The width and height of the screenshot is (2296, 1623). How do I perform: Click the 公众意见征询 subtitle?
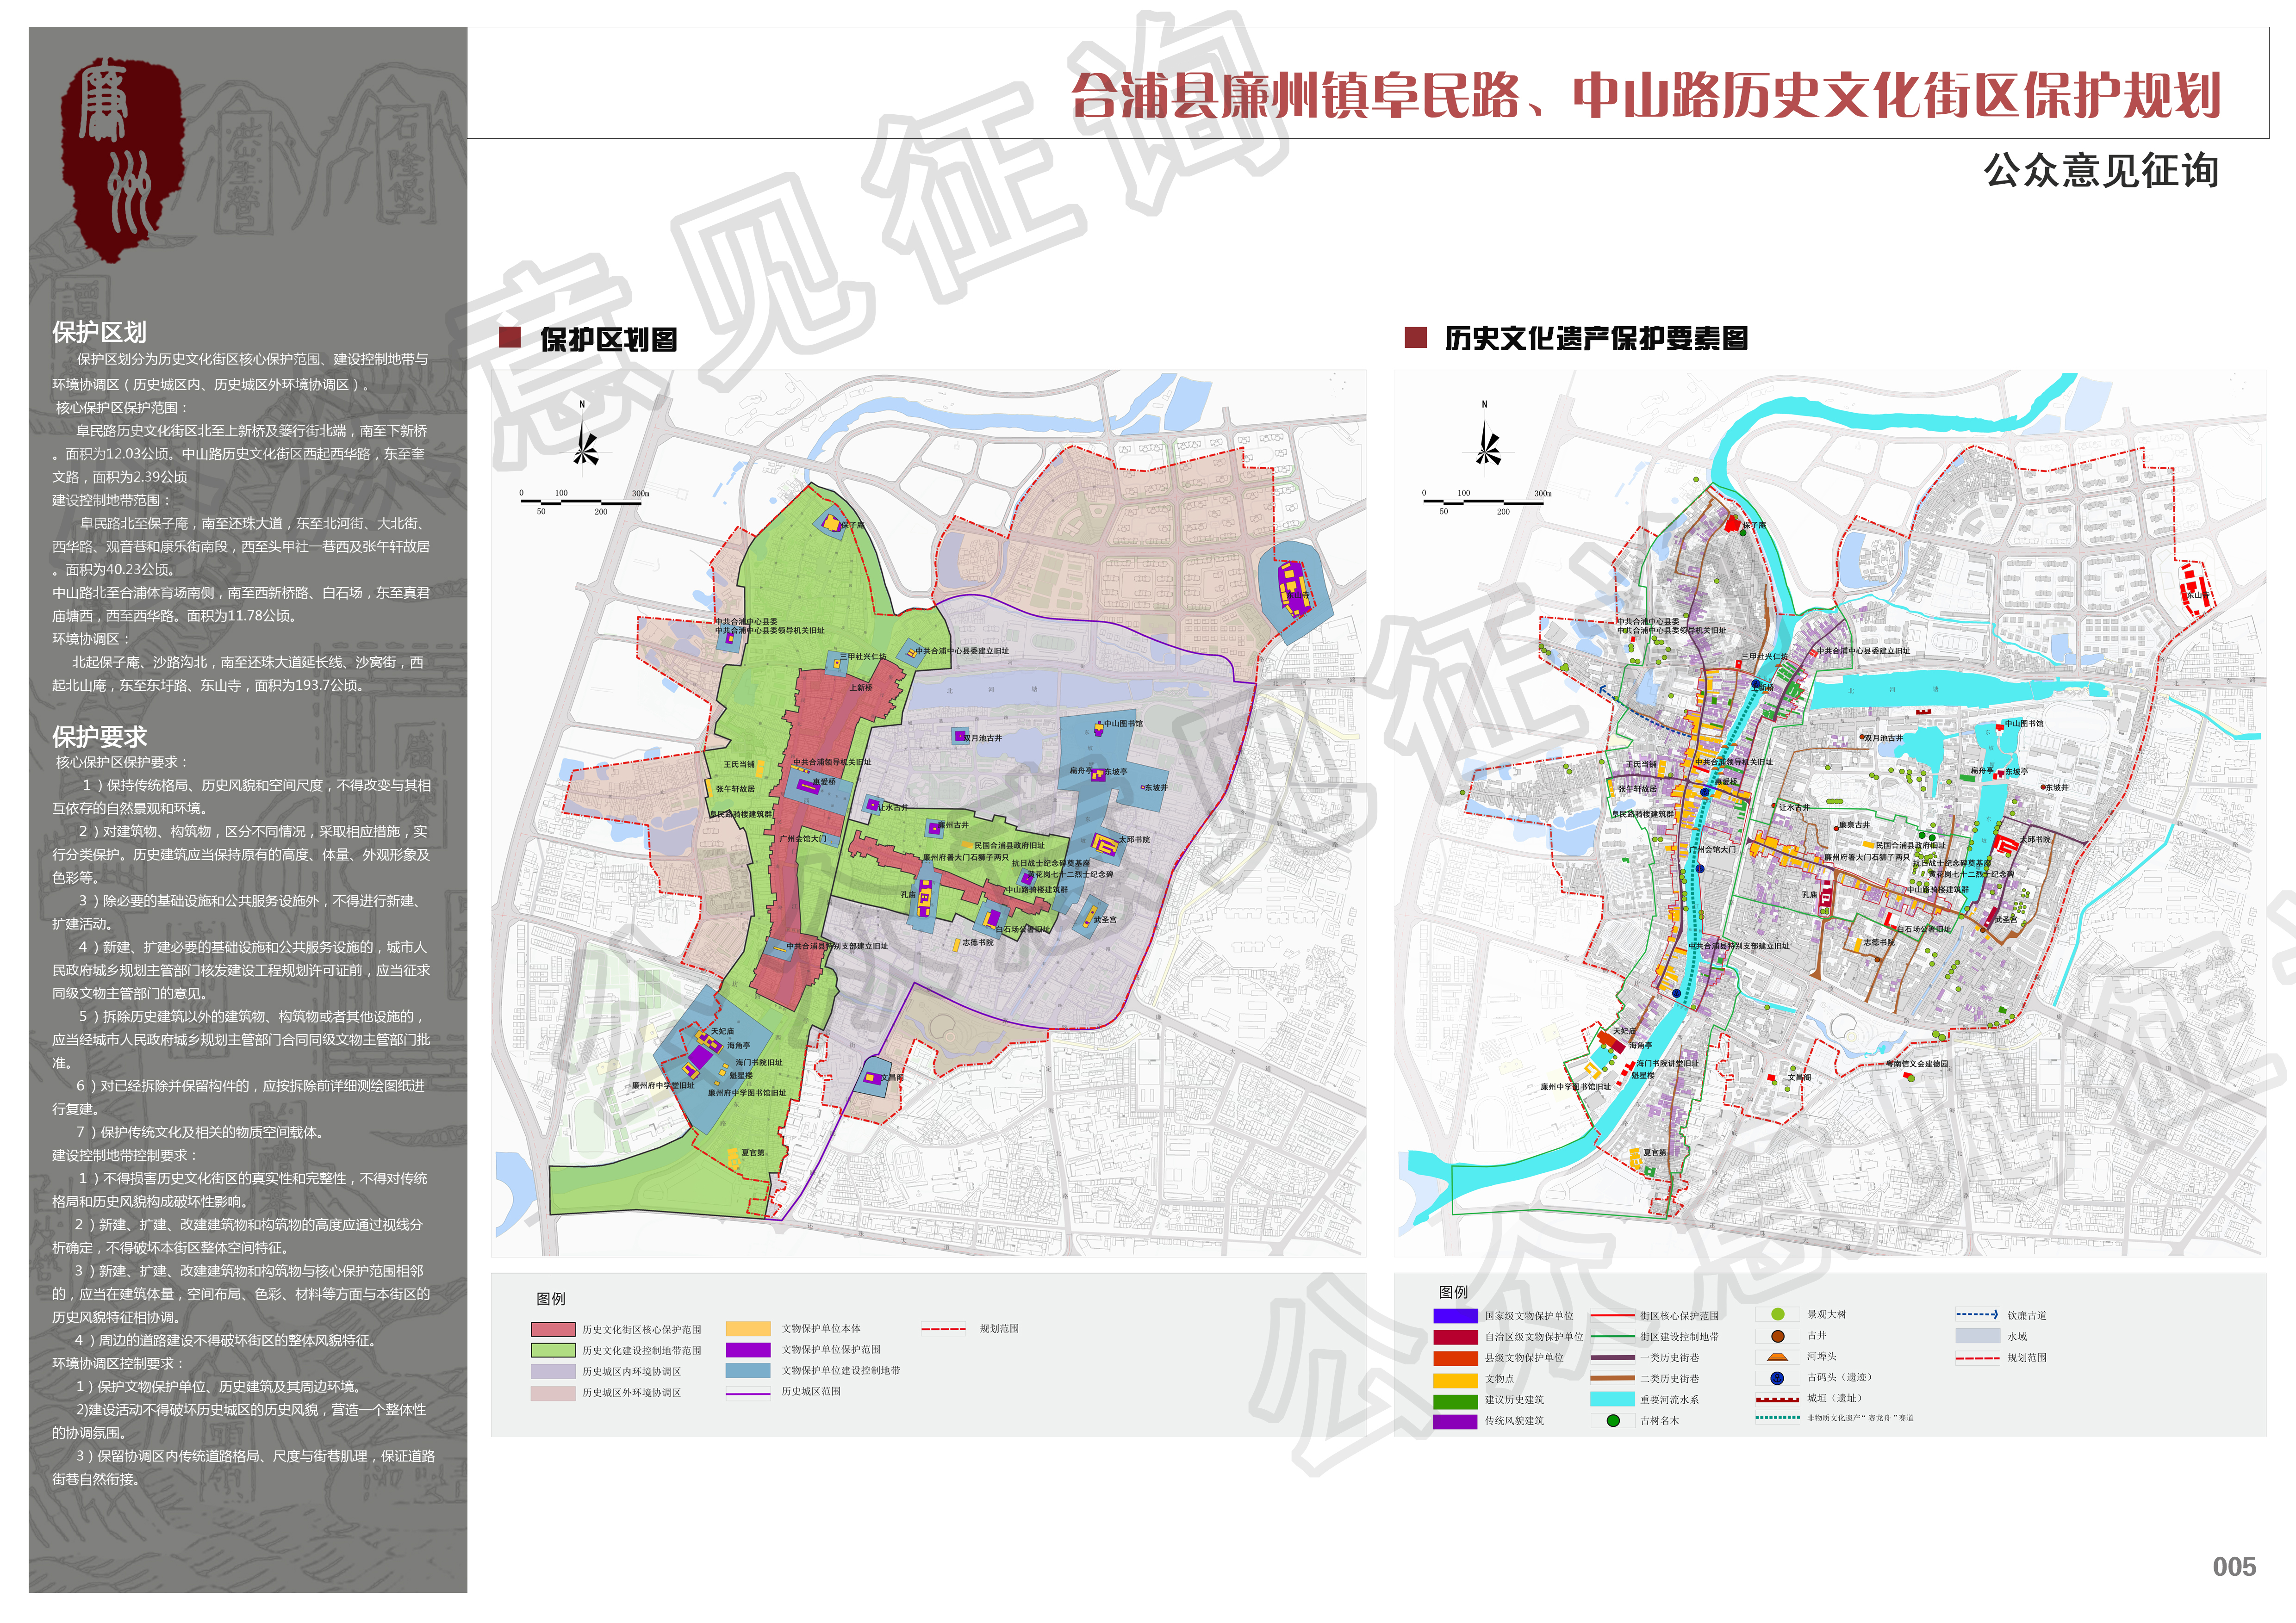(2101, 170)
